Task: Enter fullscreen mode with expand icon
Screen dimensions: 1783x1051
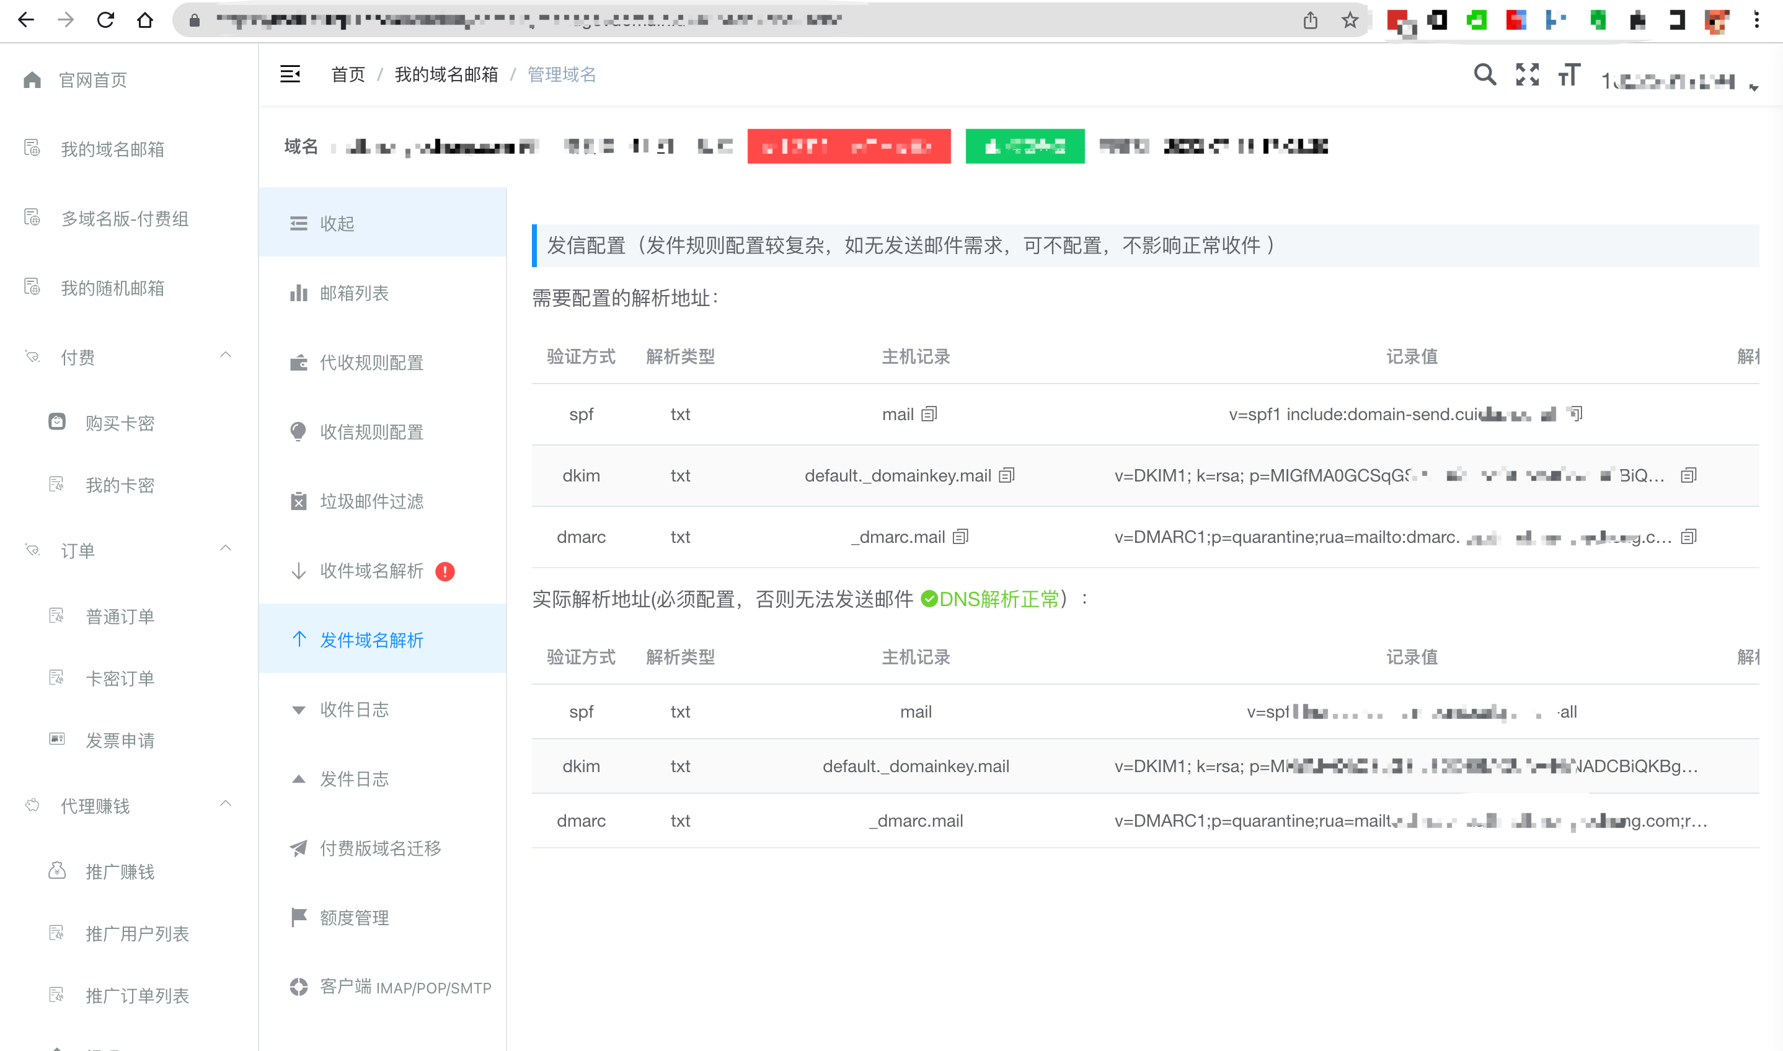Action: coord(1528,74)
